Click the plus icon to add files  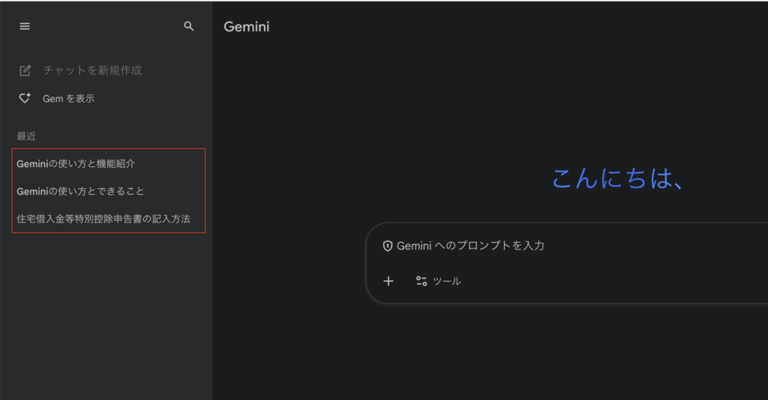click(388, 281)
